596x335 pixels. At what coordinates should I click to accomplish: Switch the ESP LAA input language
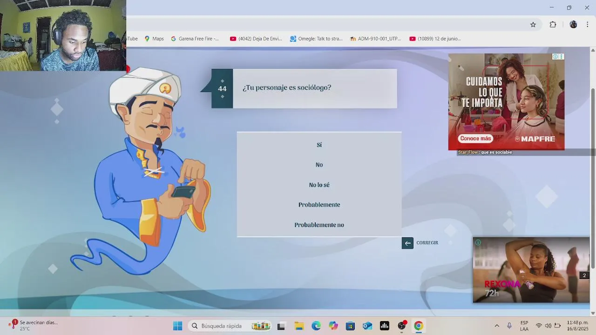[524, 326]
